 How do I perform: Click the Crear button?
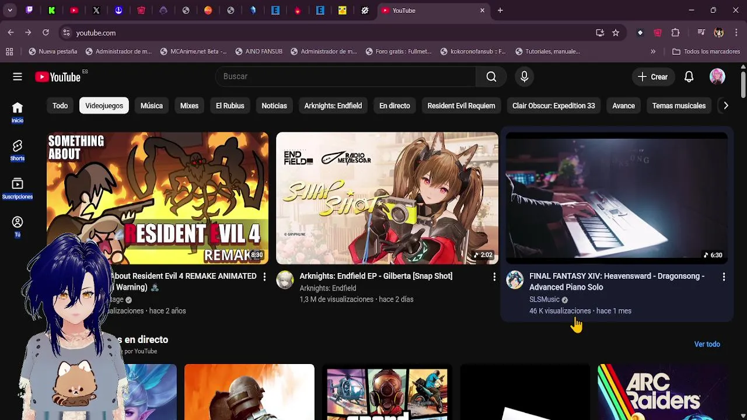click(x=652, y=76)
